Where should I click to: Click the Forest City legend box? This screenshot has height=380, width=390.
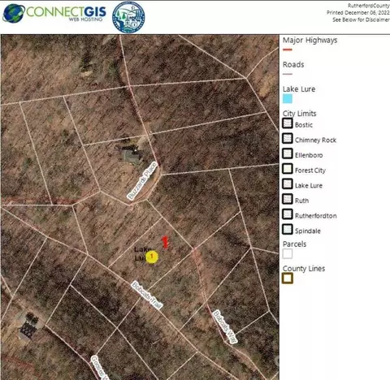click(x=288, y=169)
